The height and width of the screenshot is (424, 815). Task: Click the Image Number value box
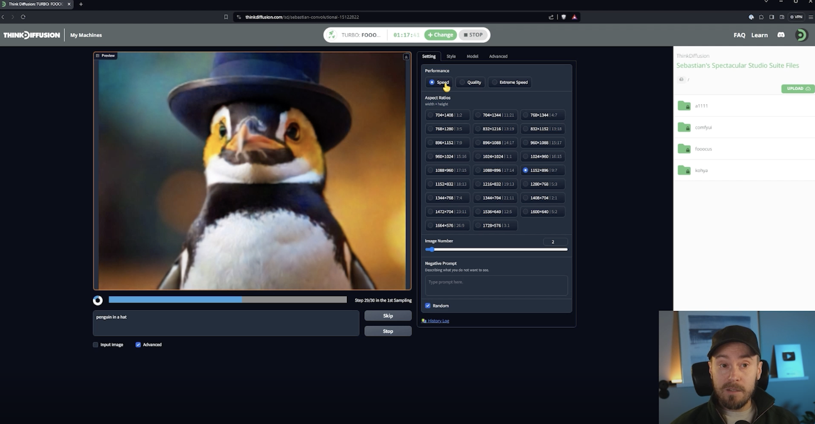coord(555,242)
